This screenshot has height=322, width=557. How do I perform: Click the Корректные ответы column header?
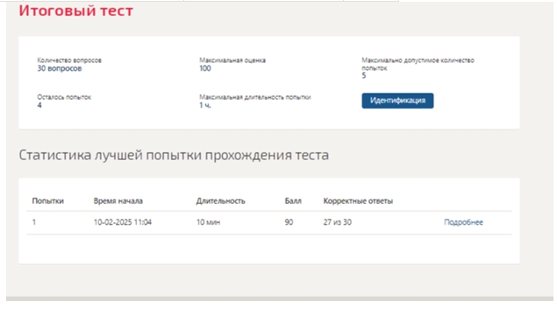pos(358,201)
